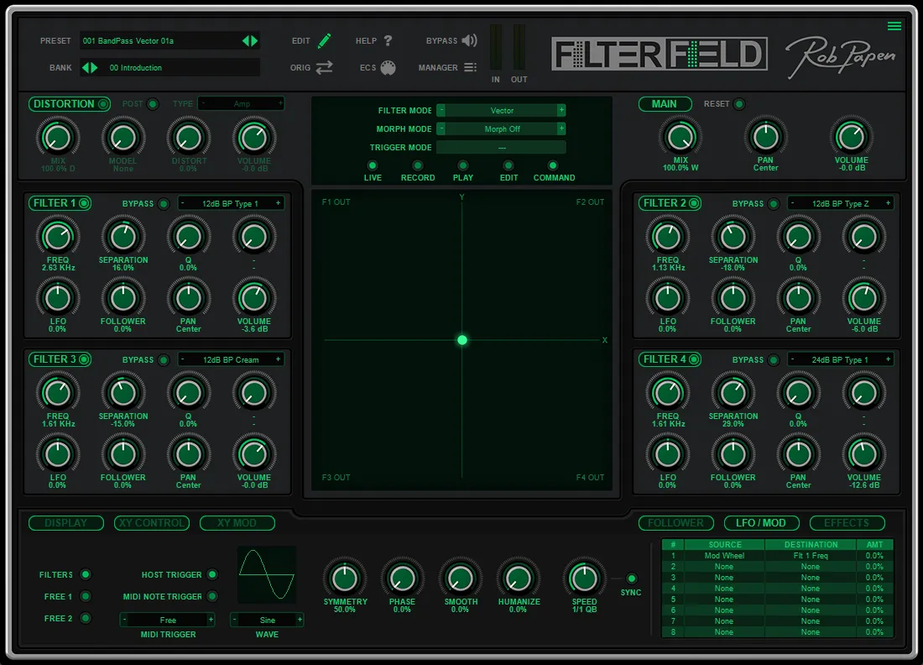Click the XY pad center point
The height and width of the screenshot is (665, 923).
pos(462,340)
